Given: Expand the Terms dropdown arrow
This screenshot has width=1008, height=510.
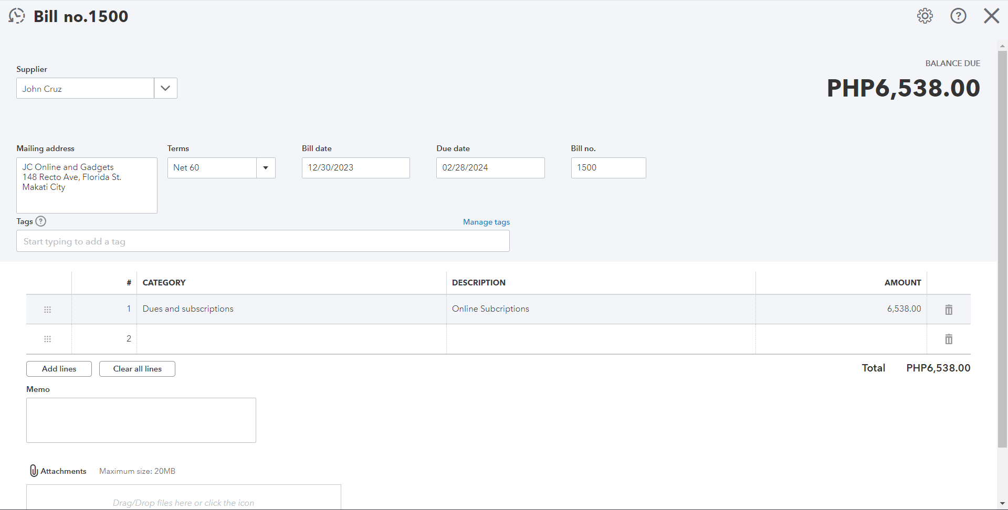Looking at the screenshot, I should click(266, 168).
